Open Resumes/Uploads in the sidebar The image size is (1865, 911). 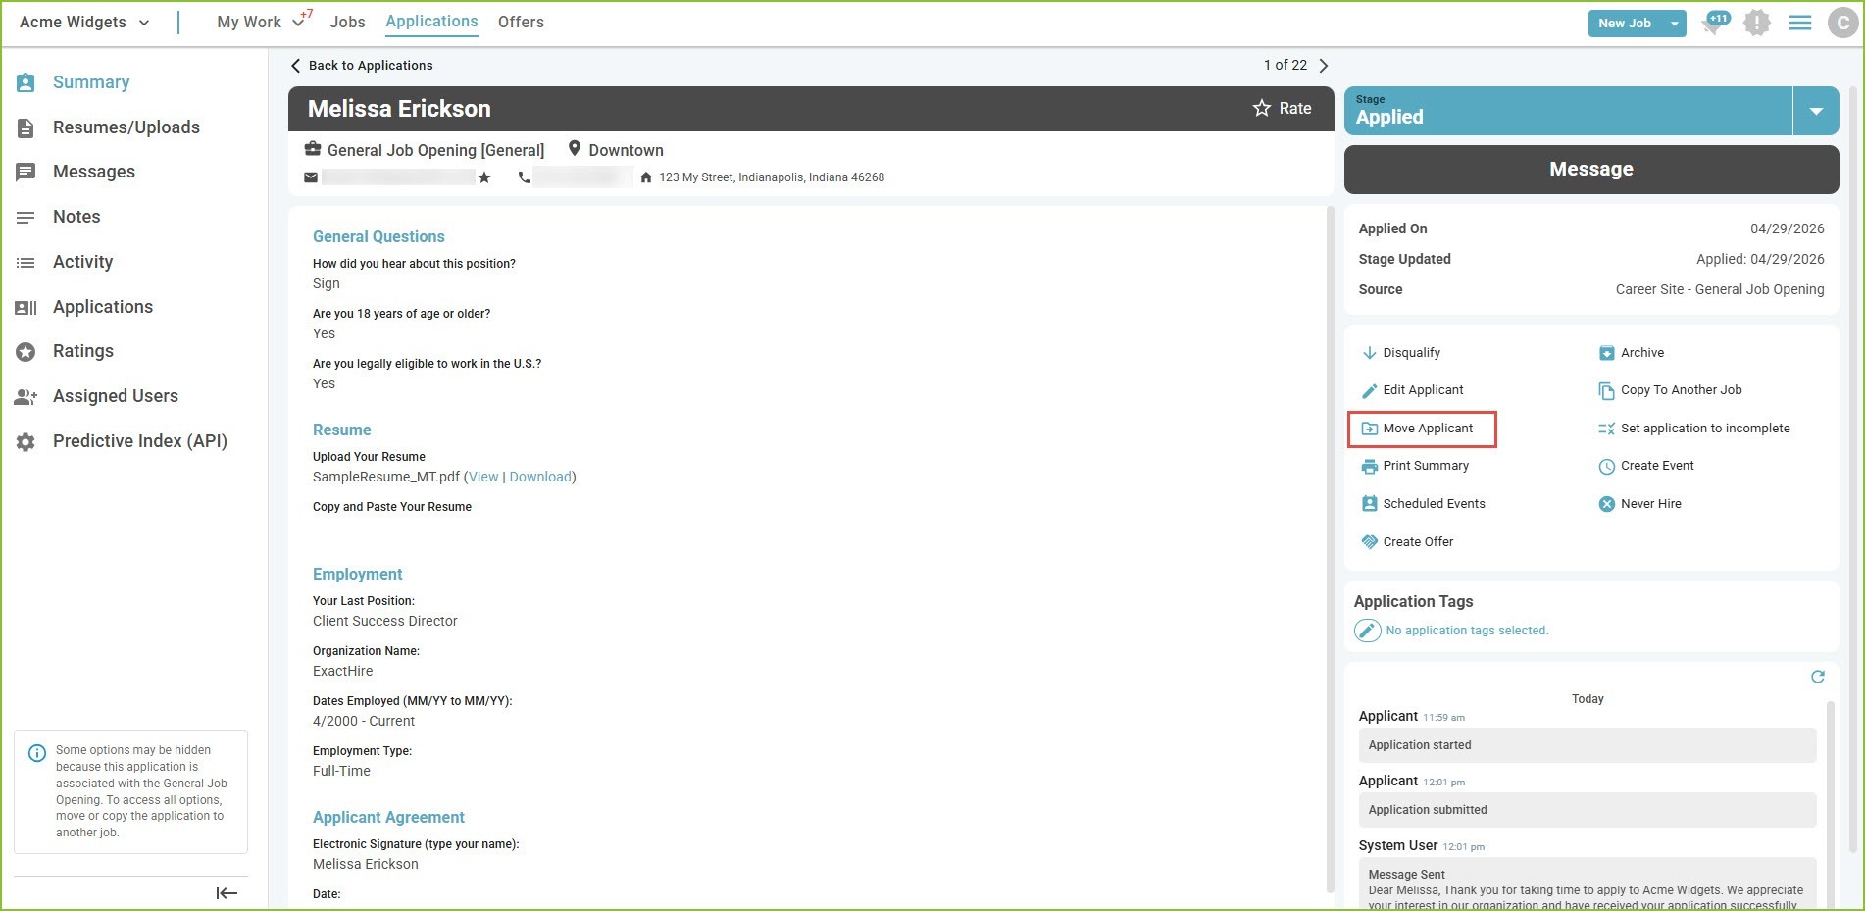point(126,127)
